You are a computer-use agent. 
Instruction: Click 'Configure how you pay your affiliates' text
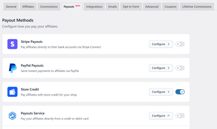click(30, 26)
